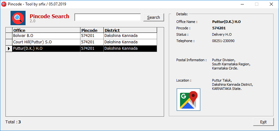This screenshot has height=131, width=279.
Task: Click the 574201 pincode cell for Bolwar
Action: (92, 36)
